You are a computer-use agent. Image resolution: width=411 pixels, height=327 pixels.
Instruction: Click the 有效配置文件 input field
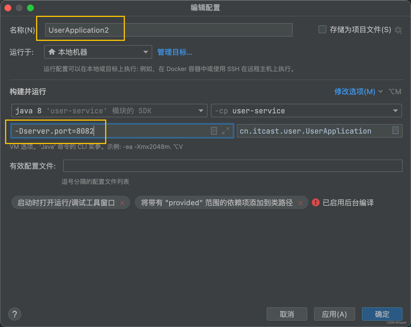point(233,166)
